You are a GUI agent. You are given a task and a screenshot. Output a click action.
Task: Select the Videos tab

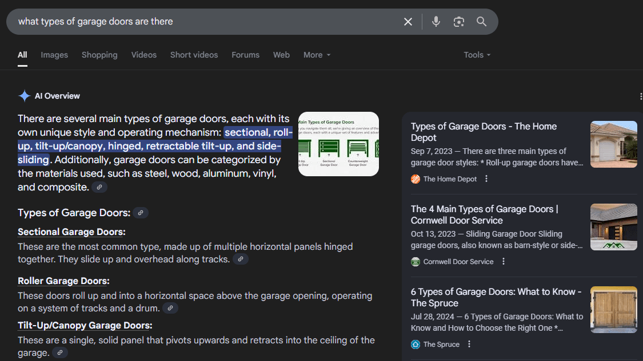[x=143, y=55]
